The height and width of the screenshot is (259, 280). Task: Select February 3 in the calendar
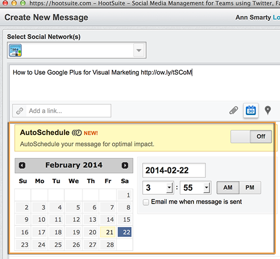pyautogui.click(x=40, y=207)
